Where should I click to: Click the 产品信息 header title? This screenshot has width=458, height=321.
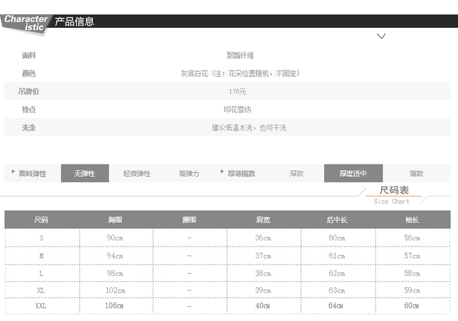point(74,22)
